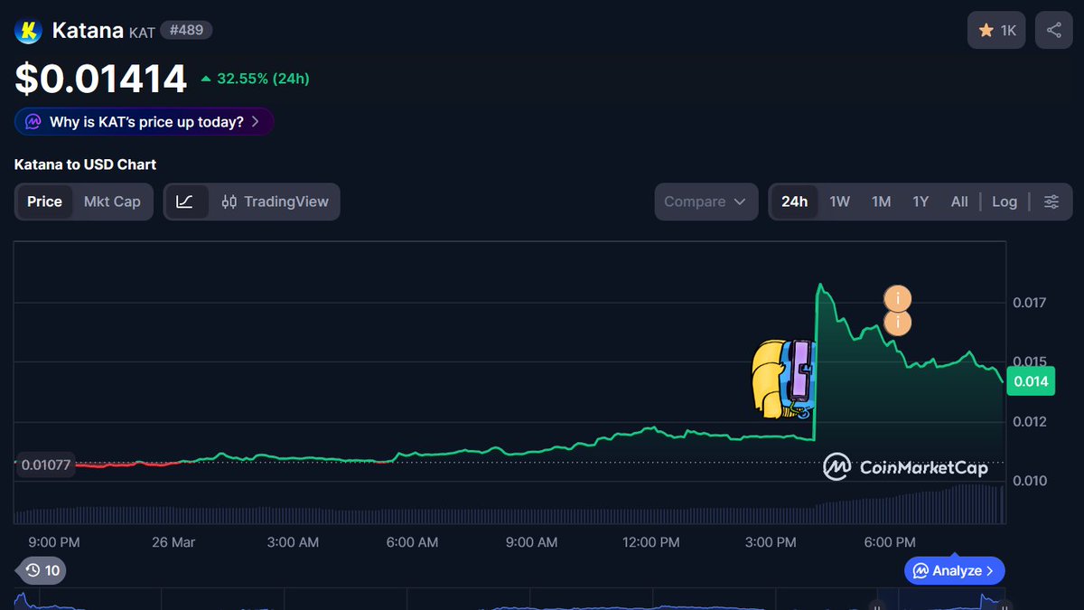1084x610 pixels.
Task: Add Katana to watchlist with star button
Action: pyautogui.click(x=997, y=31)
